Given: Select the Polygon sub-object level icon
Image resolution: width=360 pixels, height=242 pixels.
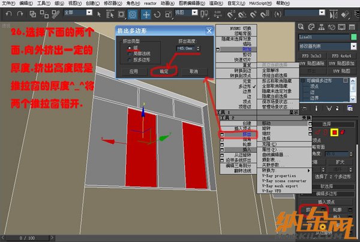Looking at the screenshot, I should click(334, 132).
